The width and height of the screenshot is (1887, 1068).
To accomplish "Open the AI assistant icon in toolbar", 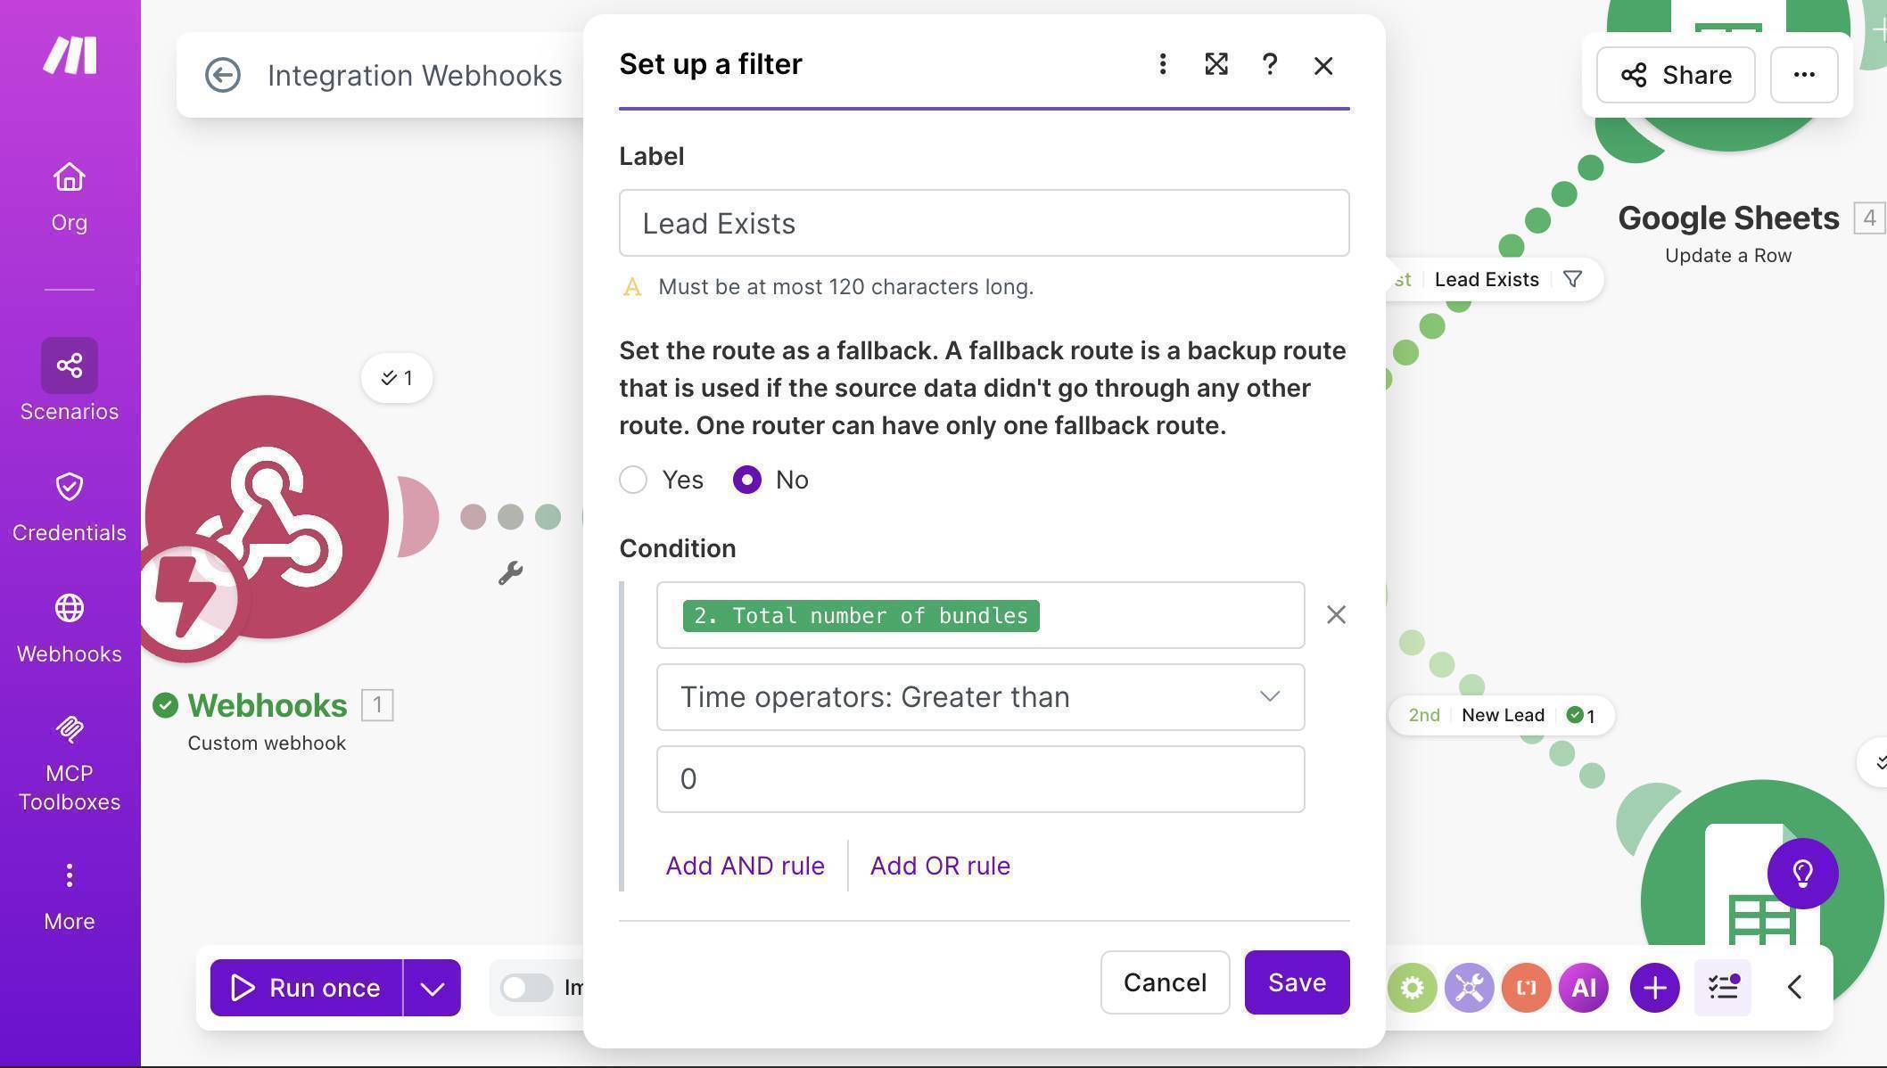I will [1583, 988].
